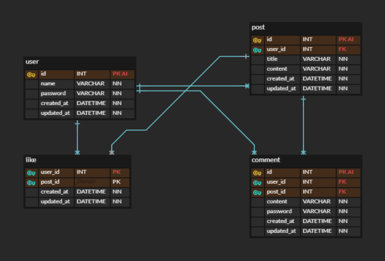Viewport: 385px width, 261px height.
Task: Click INT type of like user_id row
Action: [x=82, y=172]
